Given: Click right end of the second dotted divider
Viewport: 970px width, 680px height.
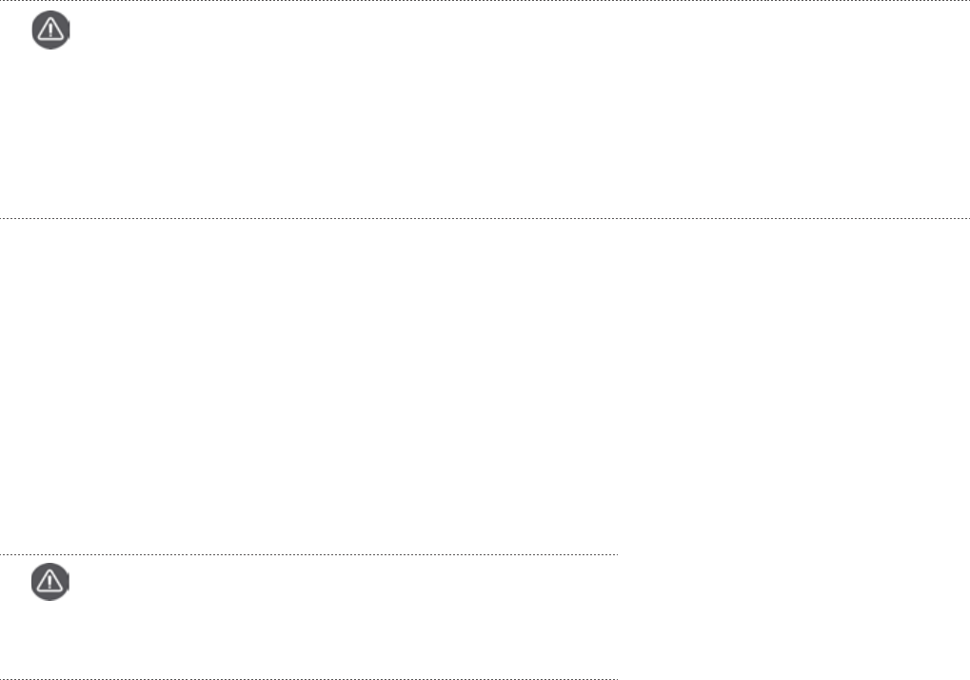Looking at the screenshot, I should 960,218.
